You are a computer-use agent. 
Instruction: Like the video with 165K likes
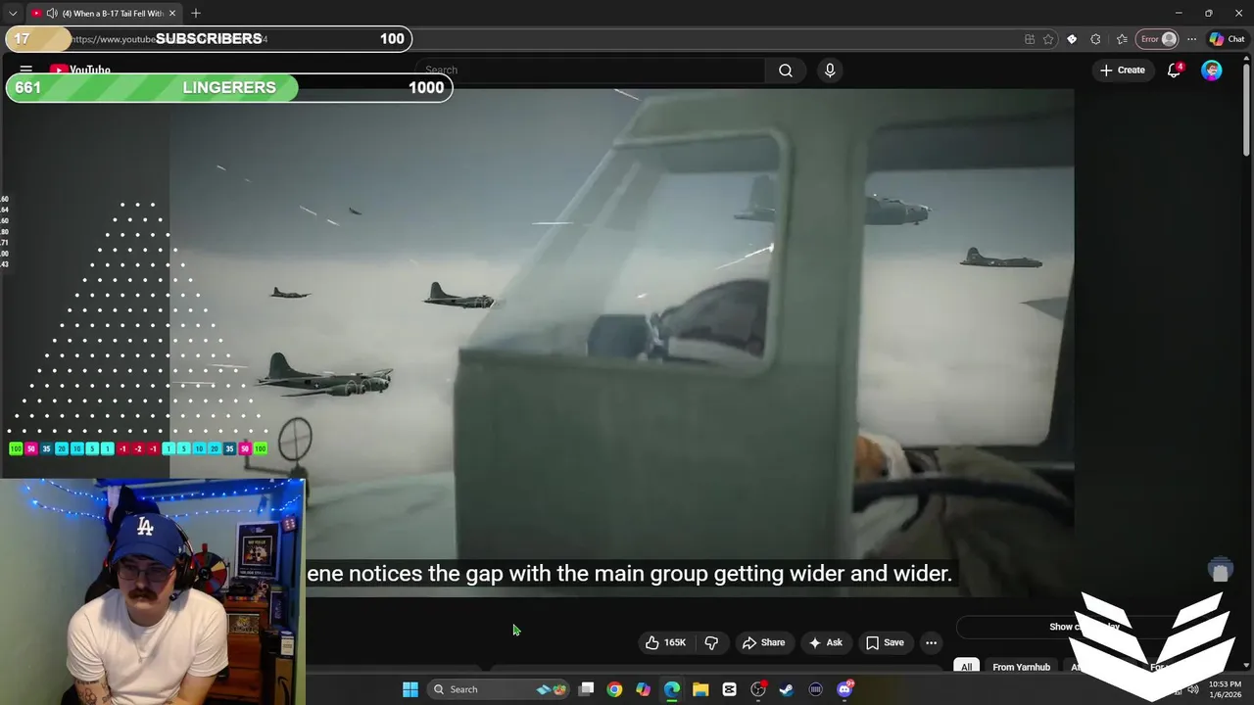coord(665,642)
